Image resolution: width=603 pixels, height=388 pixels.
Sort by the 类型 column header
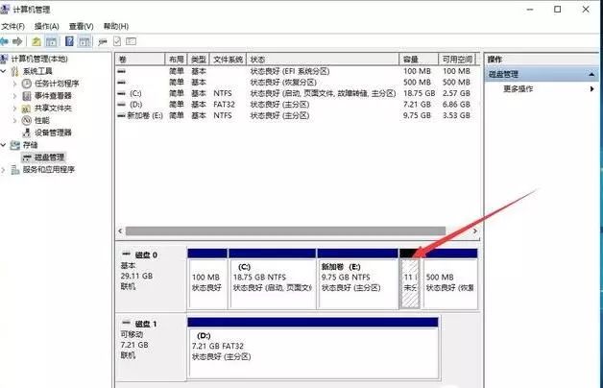coord(199,60)
